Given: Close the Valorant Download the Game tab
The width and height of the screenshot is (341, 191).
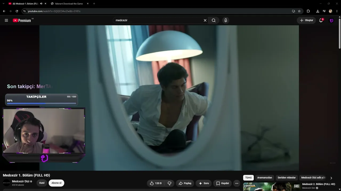Looking at the screenshot, I should pyautogui.click(x=88, y=4).
